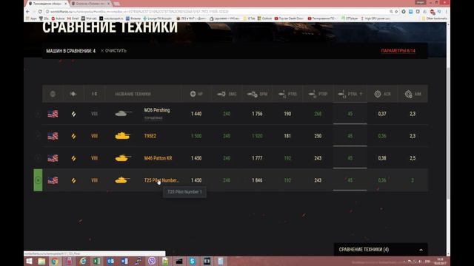Toggle green selector on T25 Pilot row
Viewport: 474px width, 266px height.
38,180
